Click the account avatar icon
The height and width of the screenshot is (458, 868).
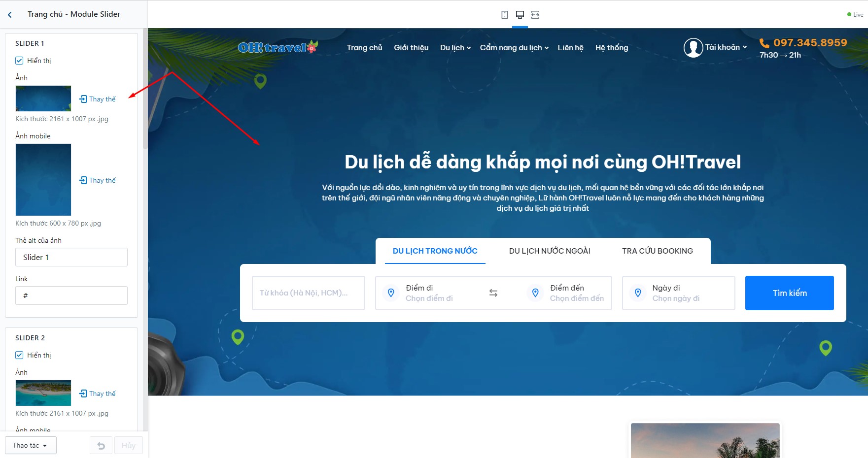pyautogui.click(x=693, y=48)
